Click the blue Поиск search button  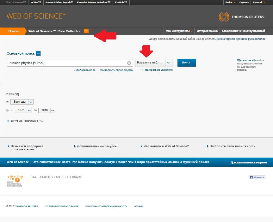coord(187,63)
